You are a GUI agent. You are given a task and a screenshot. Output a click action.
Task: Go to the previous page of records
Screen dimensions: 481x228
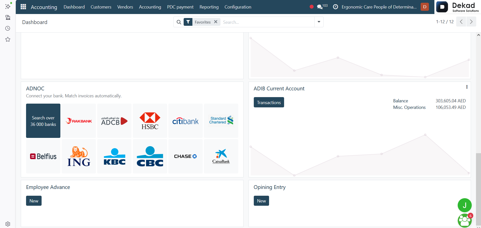pyautogui.click(x=461, y=22)
